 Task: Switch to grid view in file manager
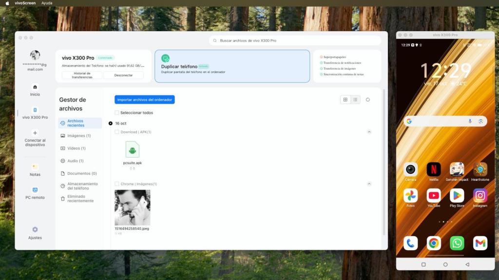point(345,99)
